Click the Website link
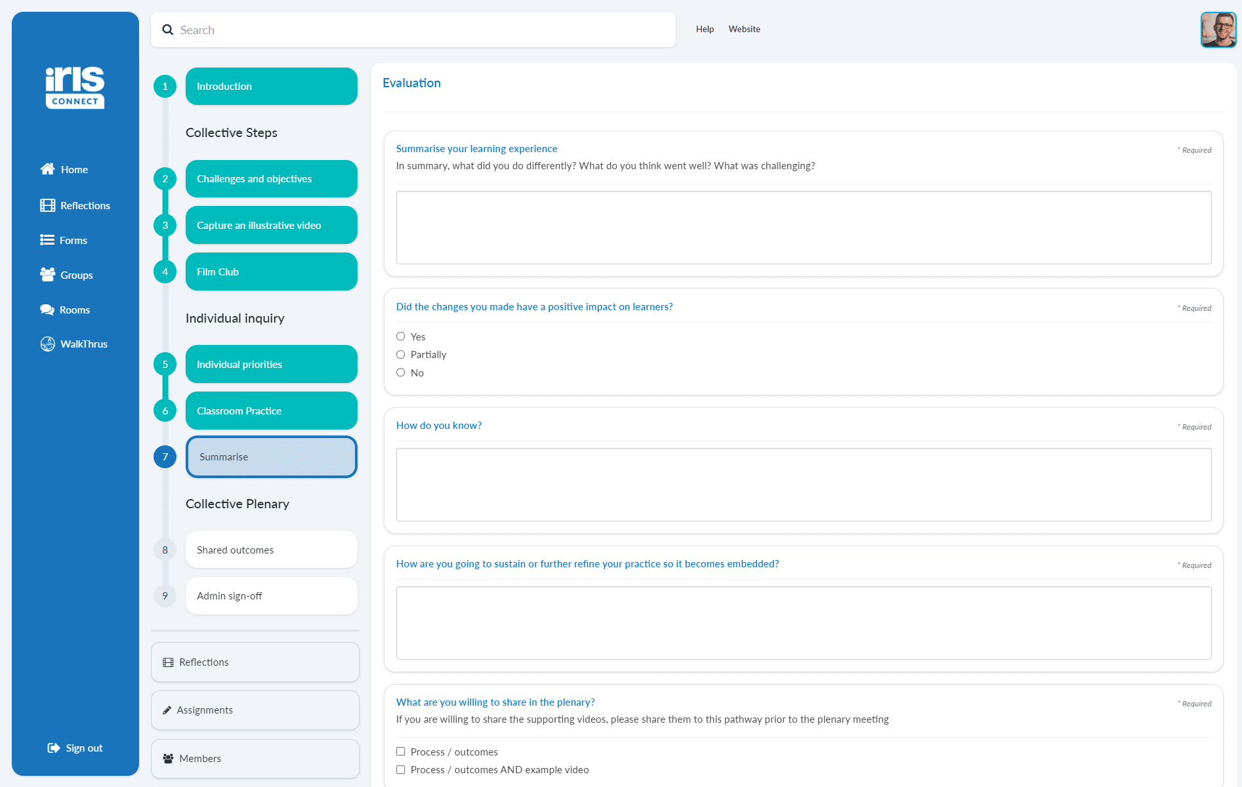The height and width of the screenshot is (787, 1242). 744,29
